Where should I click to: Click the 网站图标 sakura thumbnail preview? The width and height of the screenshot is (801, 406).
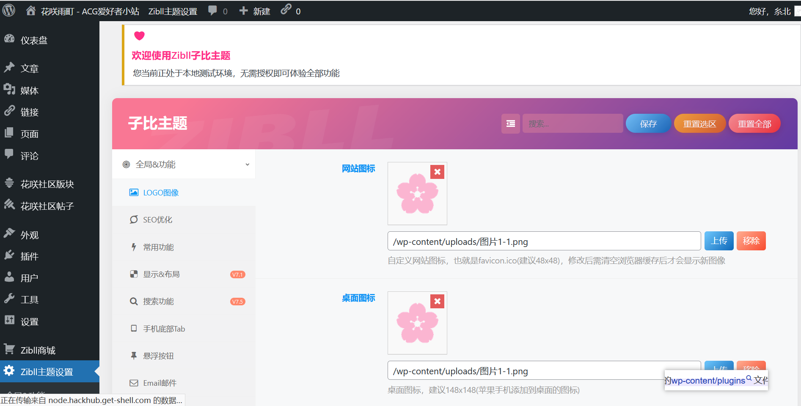tap(417, 194)
